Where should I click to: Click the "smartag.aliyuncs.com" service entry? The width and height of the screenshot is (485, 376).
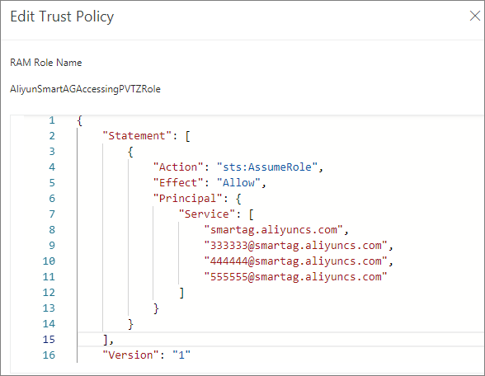(274, 230)
